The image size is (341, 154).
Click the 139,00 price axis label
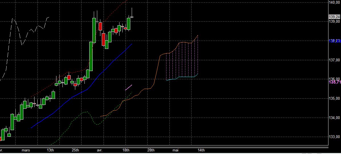335,21
